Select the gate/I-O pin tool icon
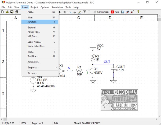This screenshot has height=125, width=161. click(65, 12)
